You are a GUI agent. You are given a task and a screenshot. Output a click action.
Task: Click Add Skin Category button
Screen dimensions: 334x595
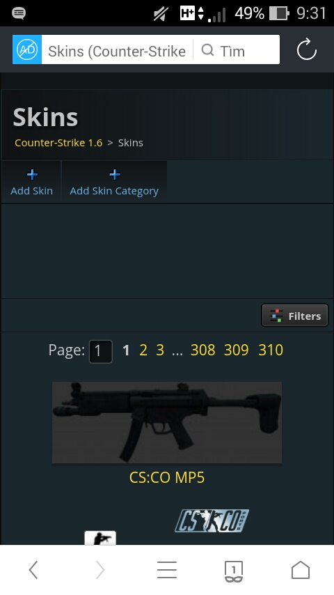point(114,183)
